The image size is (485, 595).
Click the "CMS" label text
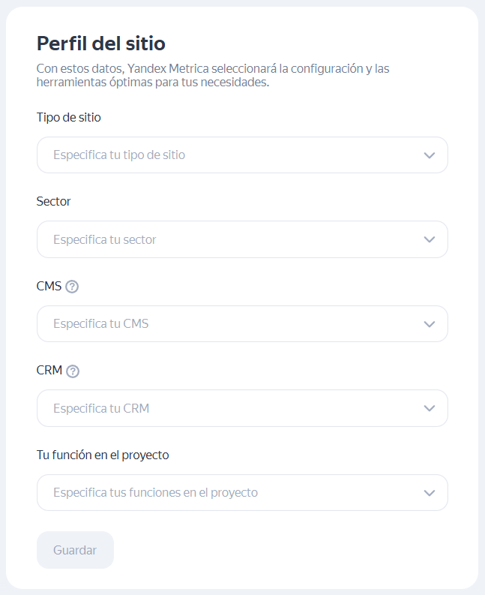(49, 286)
